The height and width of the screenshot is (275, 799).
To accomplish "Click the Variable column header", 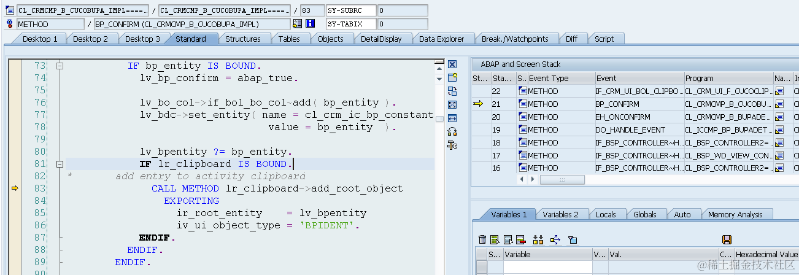I will (547, 254).
